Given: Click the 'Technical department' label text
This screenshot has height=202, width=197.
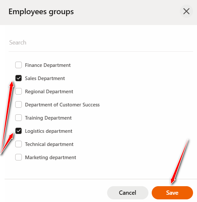Looking at the screenshot, I should 49,144.
